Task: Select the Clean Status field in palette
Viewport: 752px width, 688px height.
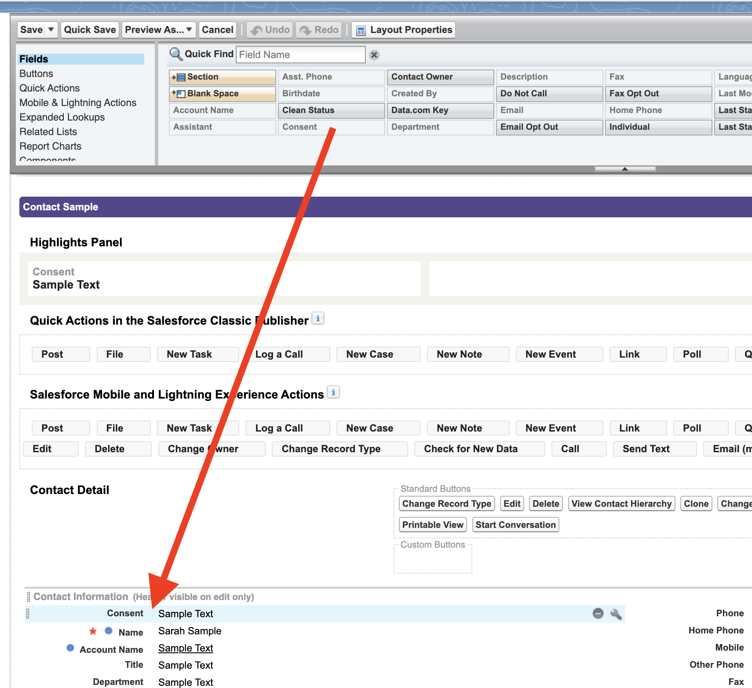Action: 332,110
